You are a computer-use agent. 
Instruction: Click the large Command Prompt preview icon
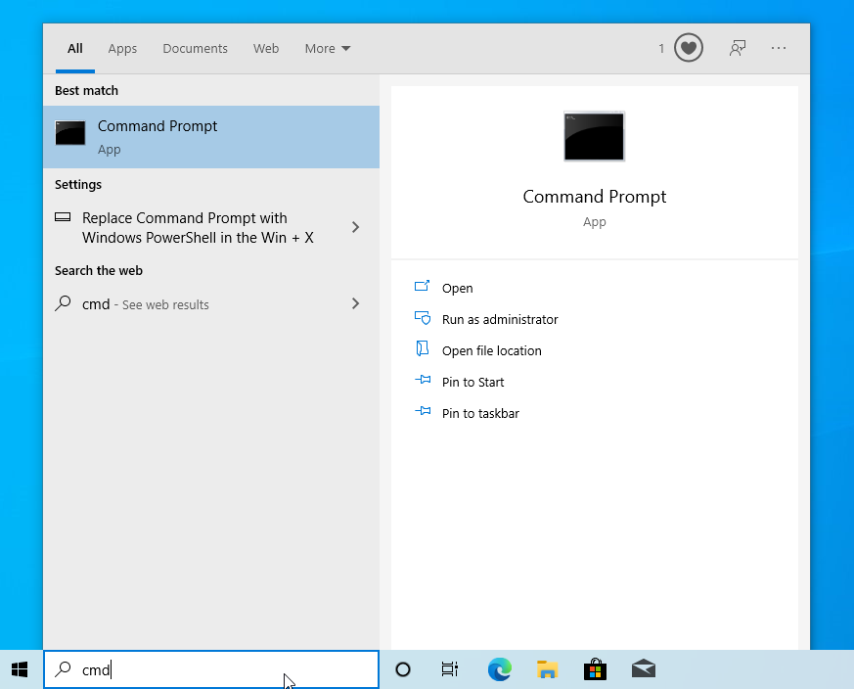(594, 136)
